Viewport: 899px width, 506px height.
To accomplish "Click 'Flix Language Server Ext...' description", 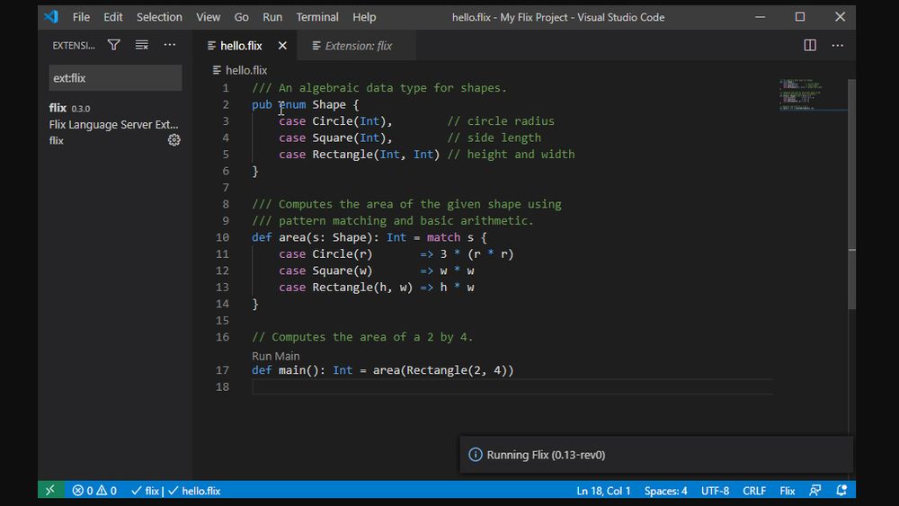I will pos(113,124).
